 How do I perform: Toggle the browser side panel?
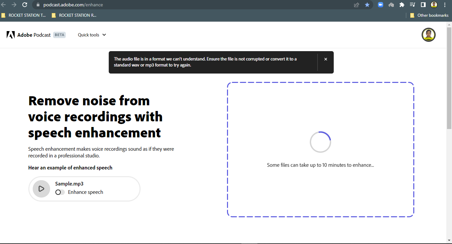point(423,5)
